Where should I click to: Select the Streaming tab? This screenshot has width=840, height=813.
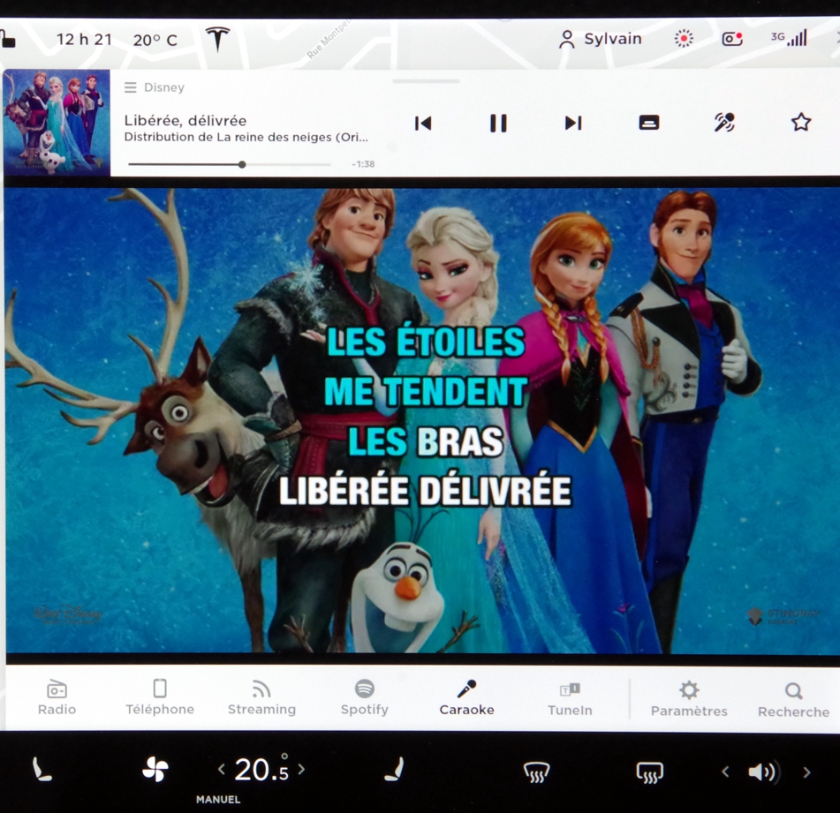coord(261,697)
